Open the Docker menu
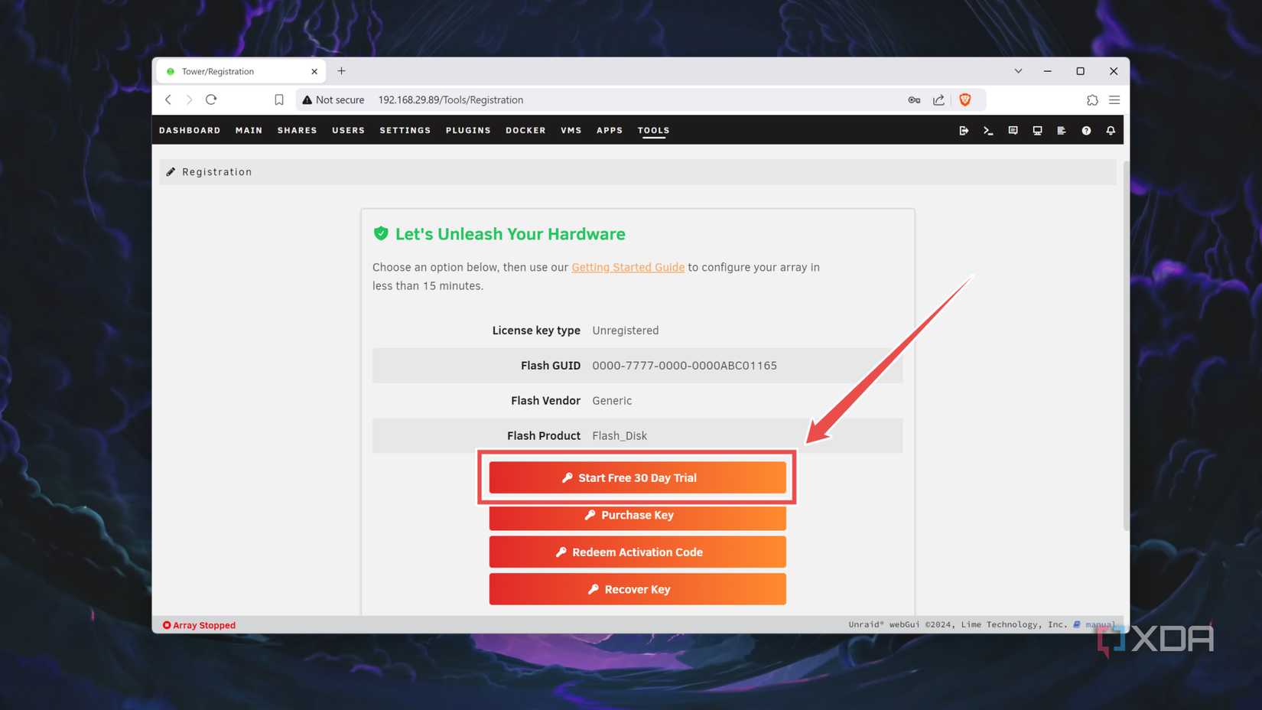Image resolution: width=1262 pixels, height=710 pixels. click(x=525, y=131)
